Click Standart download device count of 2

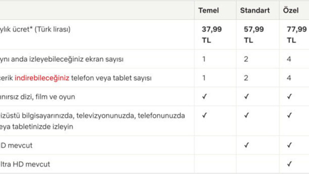[246, 78]
